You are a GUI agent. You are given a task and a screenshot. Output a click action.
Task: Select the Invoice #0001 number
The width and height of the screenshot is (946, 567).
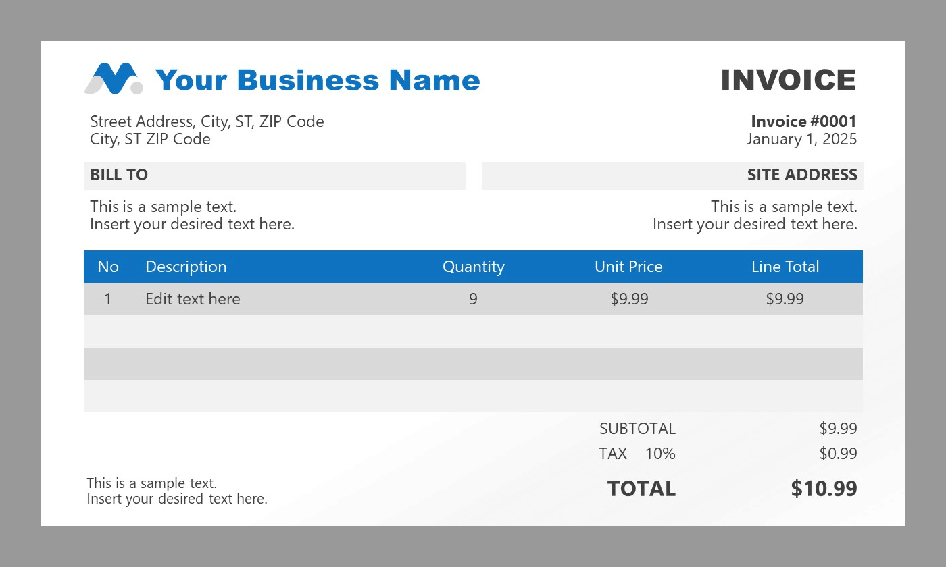coord(803,122)
